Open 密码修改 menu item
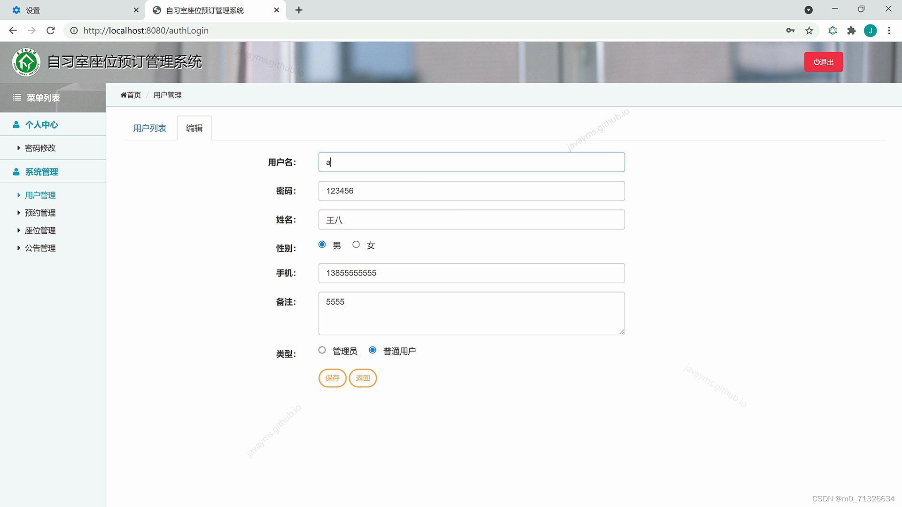 [x=40, y=148]
